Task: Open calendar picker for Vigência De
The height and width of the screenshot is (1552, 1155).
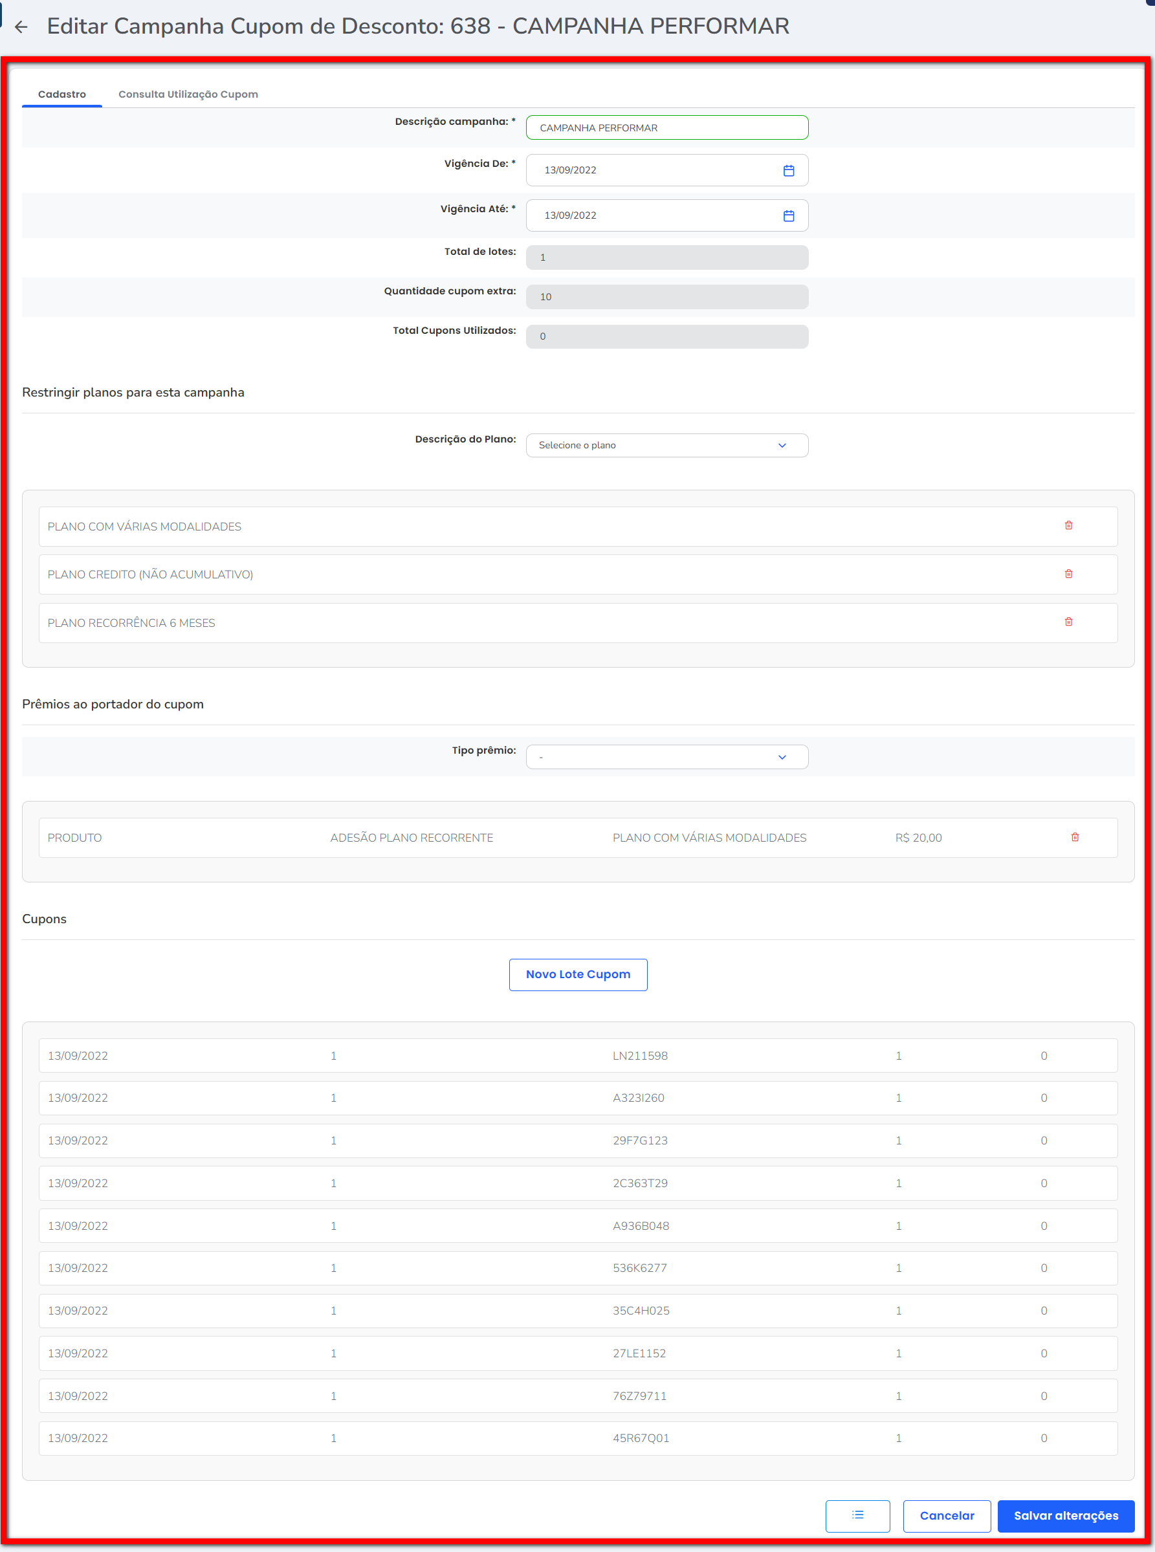Action: tap(788, 171)
